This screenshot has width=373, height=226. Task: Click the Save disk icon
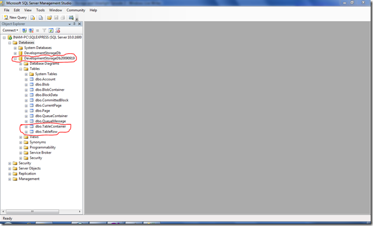(56, 17)
